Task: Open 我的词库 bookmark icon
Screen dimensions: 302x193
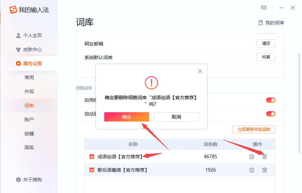Action: pyautogui.click(x=261, y=23)
